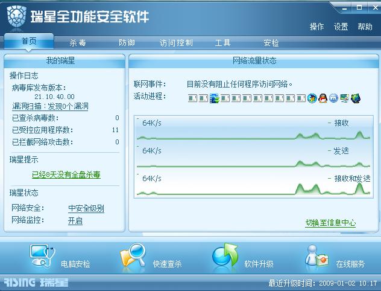Click the 发送 traffic graph

254,156
